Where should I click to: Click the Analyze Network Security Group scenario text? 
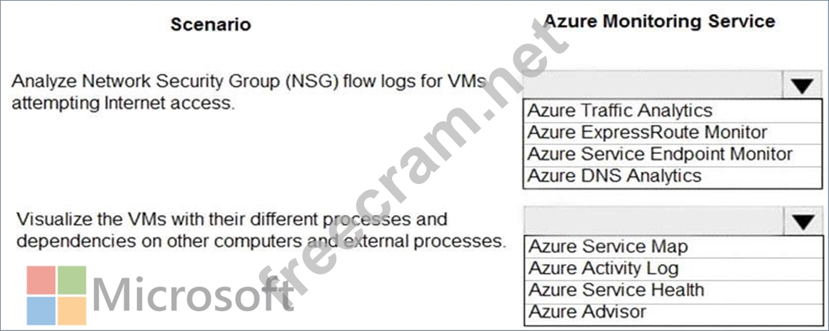click(x=248, y=92)
